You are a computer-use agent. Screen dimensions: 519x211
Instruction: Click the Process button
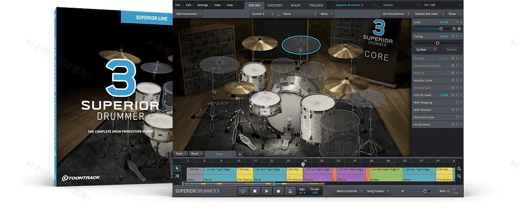pyautogui.click(x=452, y=49)
